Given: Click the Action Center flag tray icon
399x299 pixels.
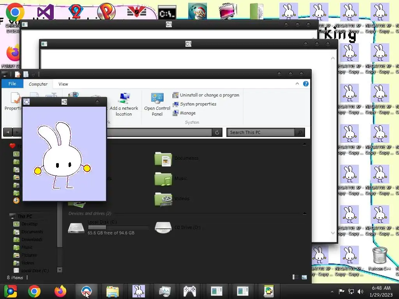Looking at the screenshot, I should tap(341, 292).
